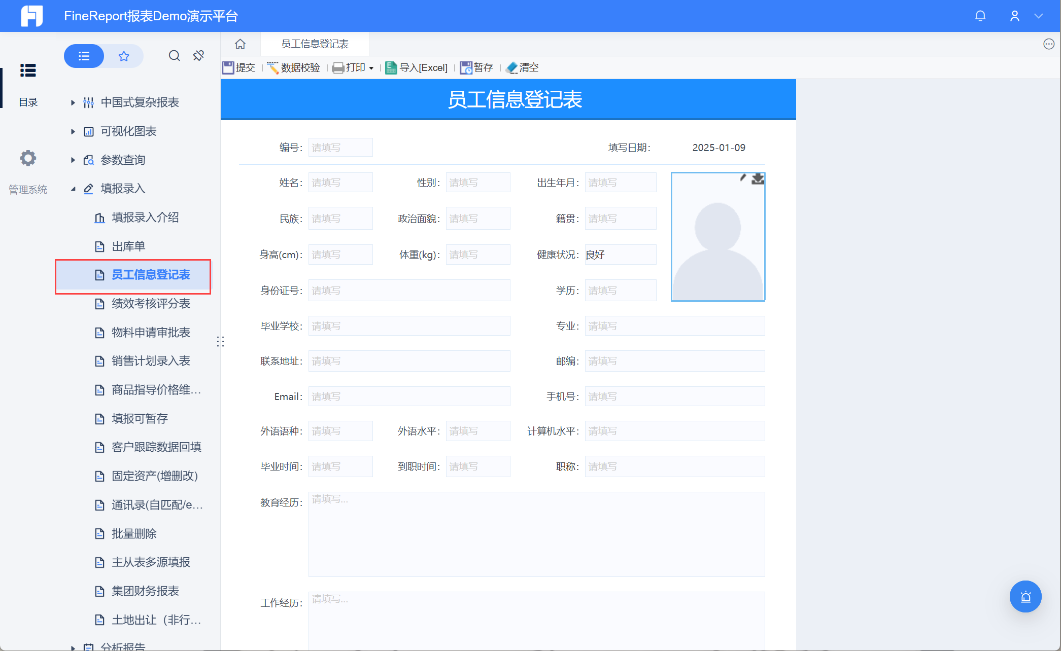Click the floating alarm button
1061x651 pixels.
[1025, 596]
